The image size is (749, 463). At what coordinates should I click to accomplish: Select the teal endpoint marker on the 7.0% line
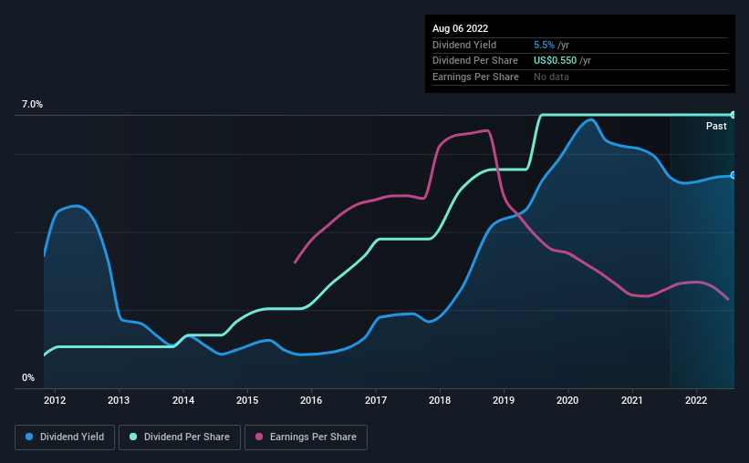tap(733, 115)
